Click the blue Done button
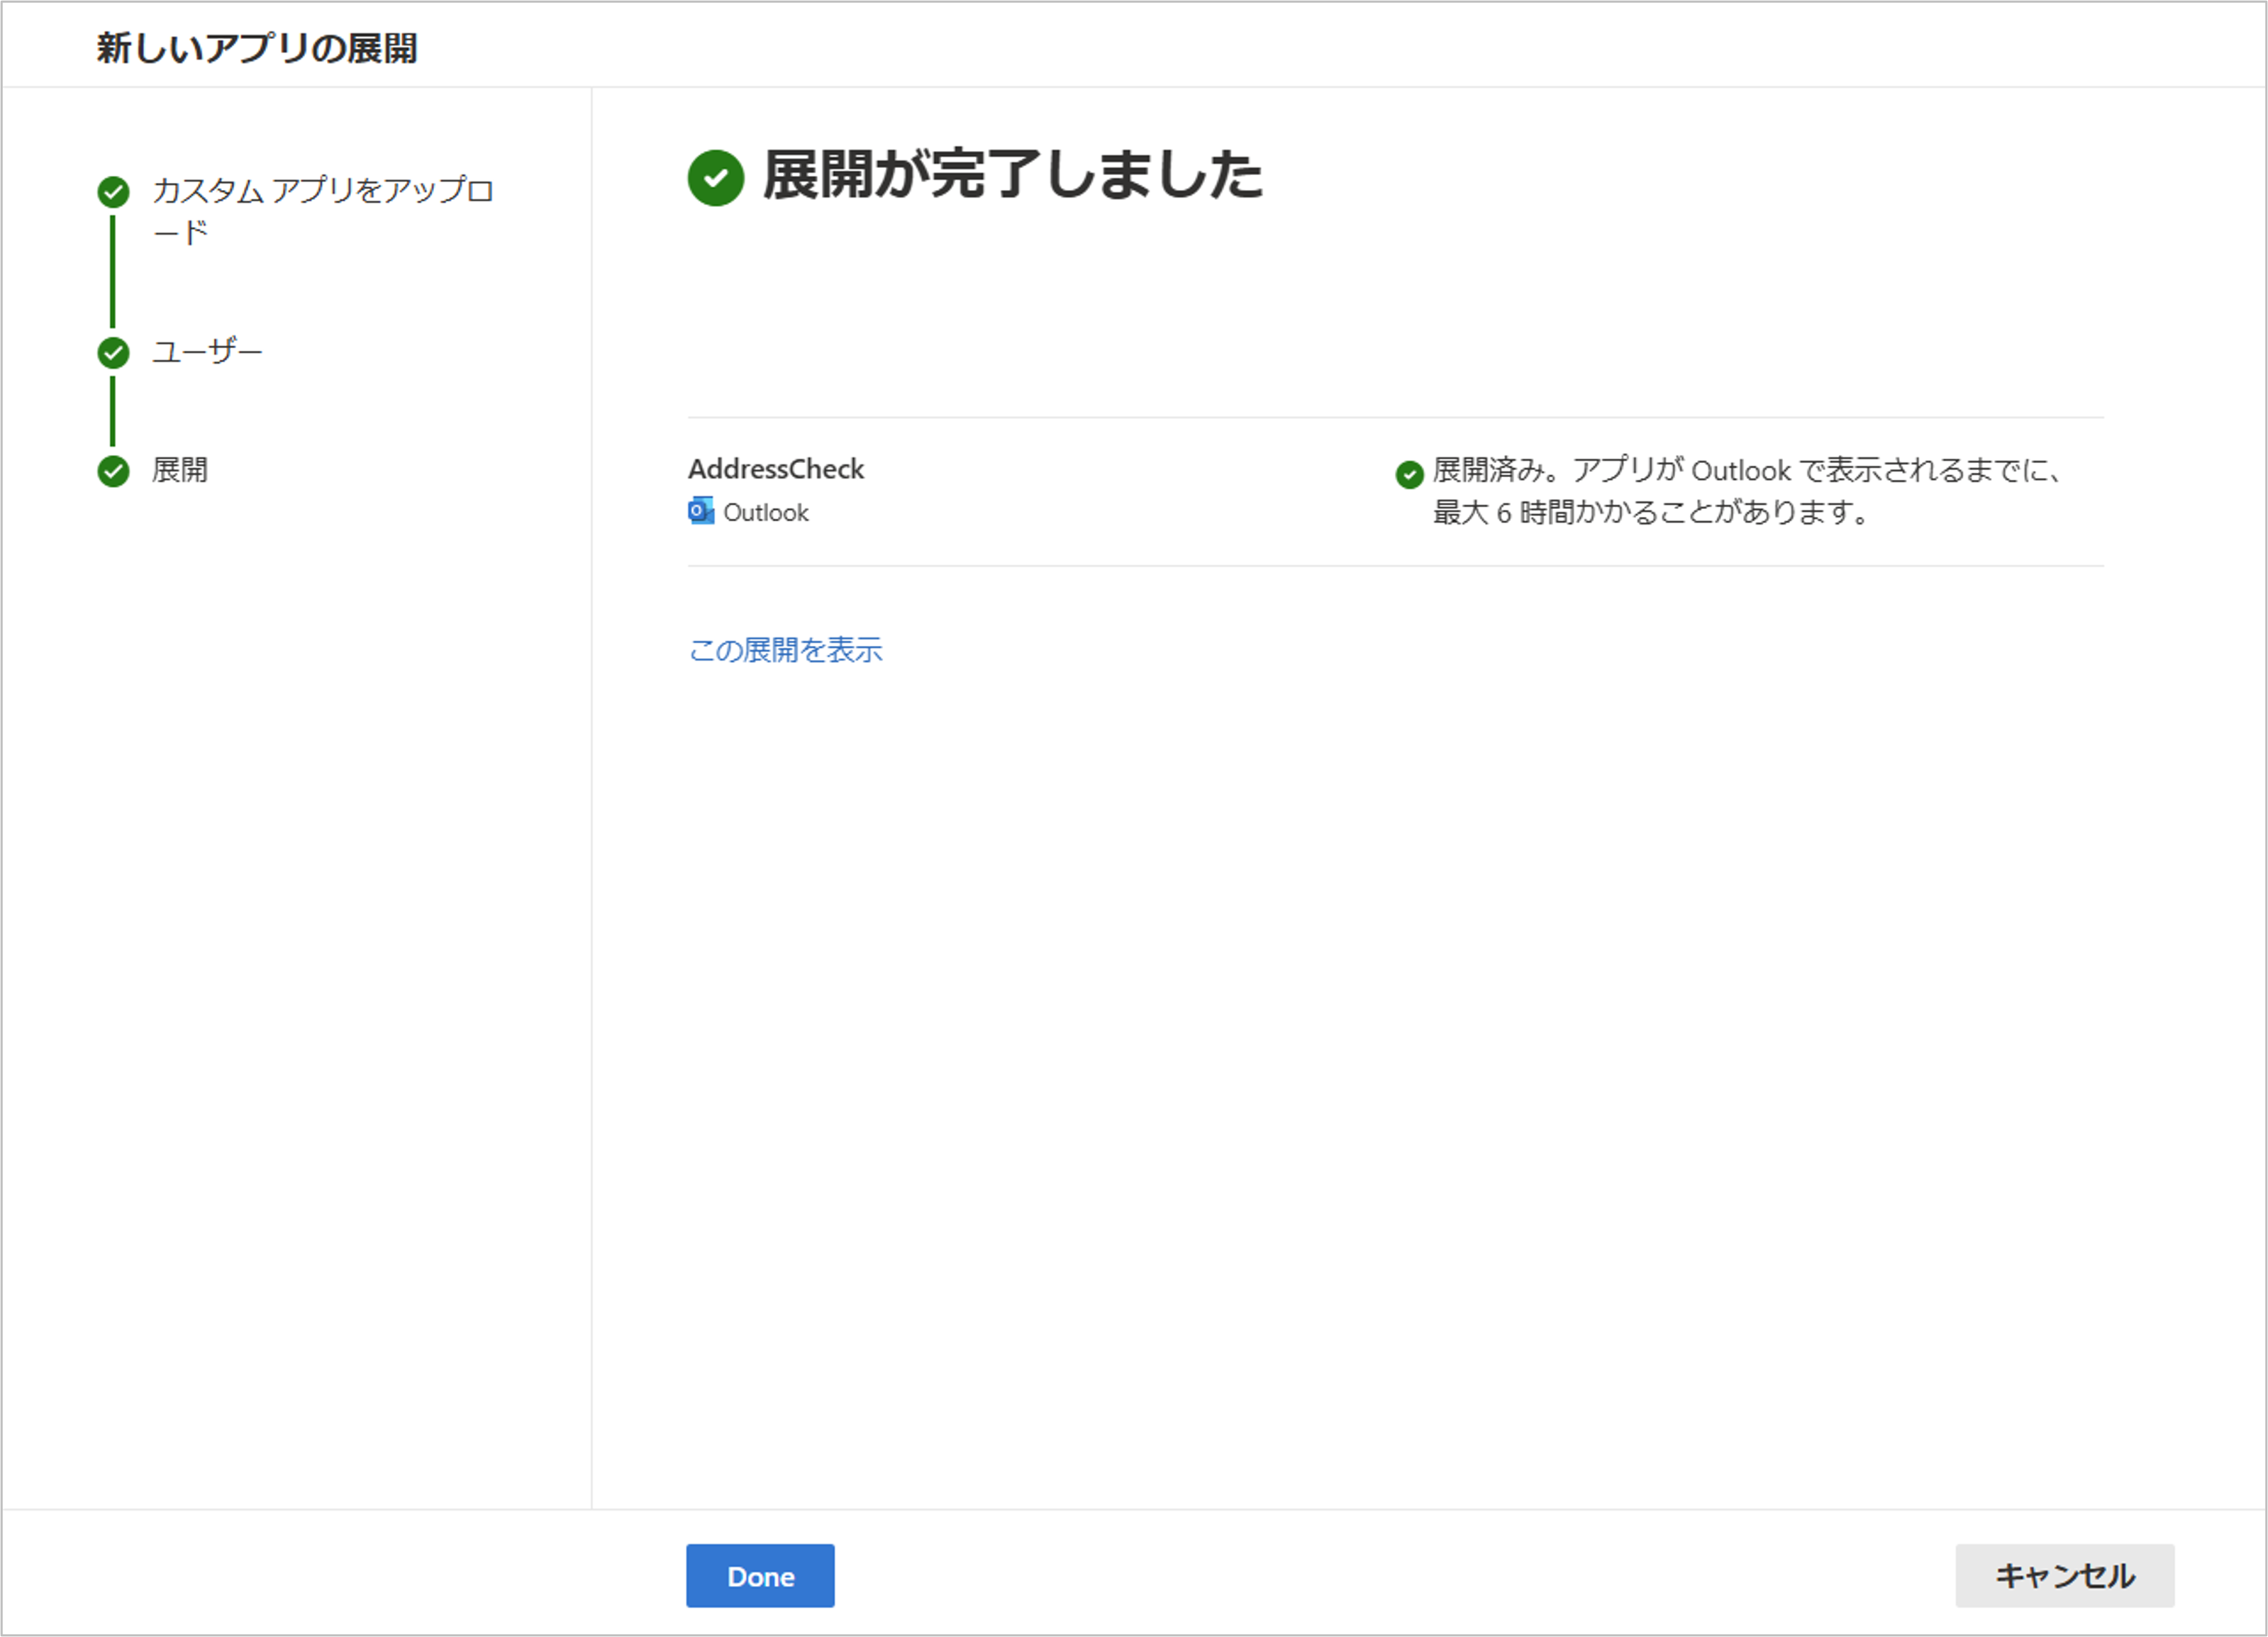The height and width of the screenshot is (1637, 2268). pos(760,1575)
